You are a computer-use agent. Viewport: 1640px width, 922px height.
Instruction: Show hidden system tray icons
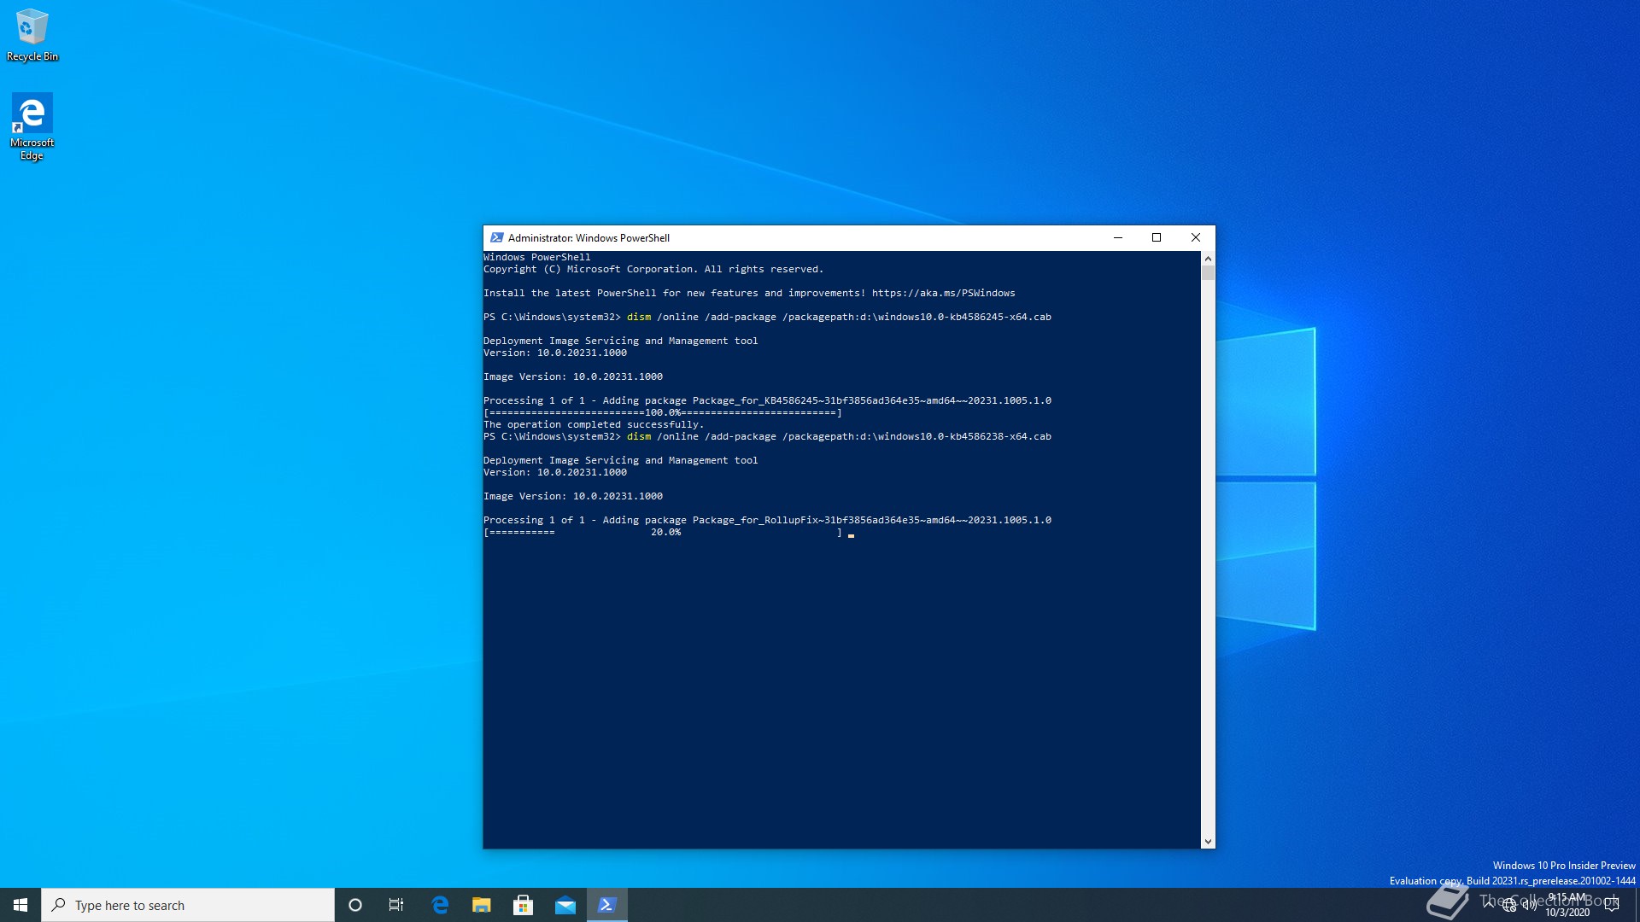[x=1489, y=905]
